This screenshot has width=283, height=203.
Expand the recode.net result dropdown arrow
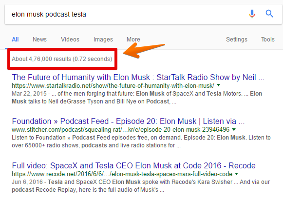pos(236,174)
